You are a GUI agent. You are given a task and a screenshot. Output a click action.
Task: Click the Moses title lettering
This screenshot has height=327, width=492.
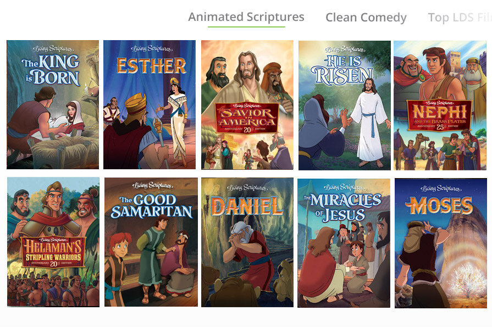[x=439, y=206]
